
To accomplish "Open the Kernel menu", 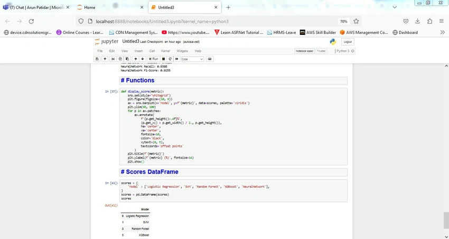I will pyautogui.click(x=165, y=51).
